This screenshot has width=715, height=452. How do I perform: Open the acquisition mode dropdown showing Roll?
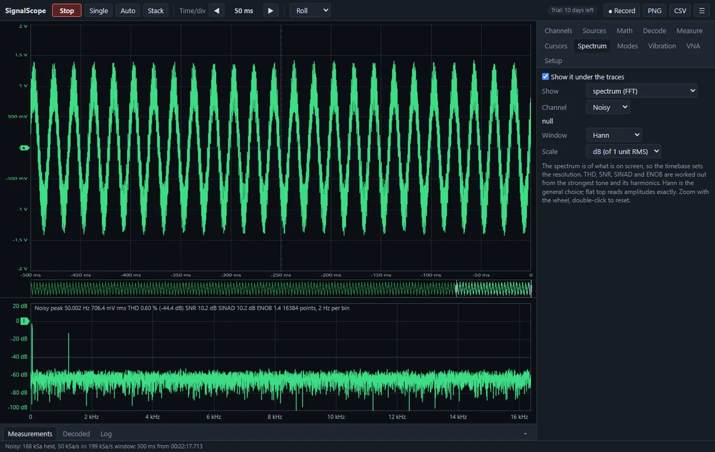click(310, 11)
